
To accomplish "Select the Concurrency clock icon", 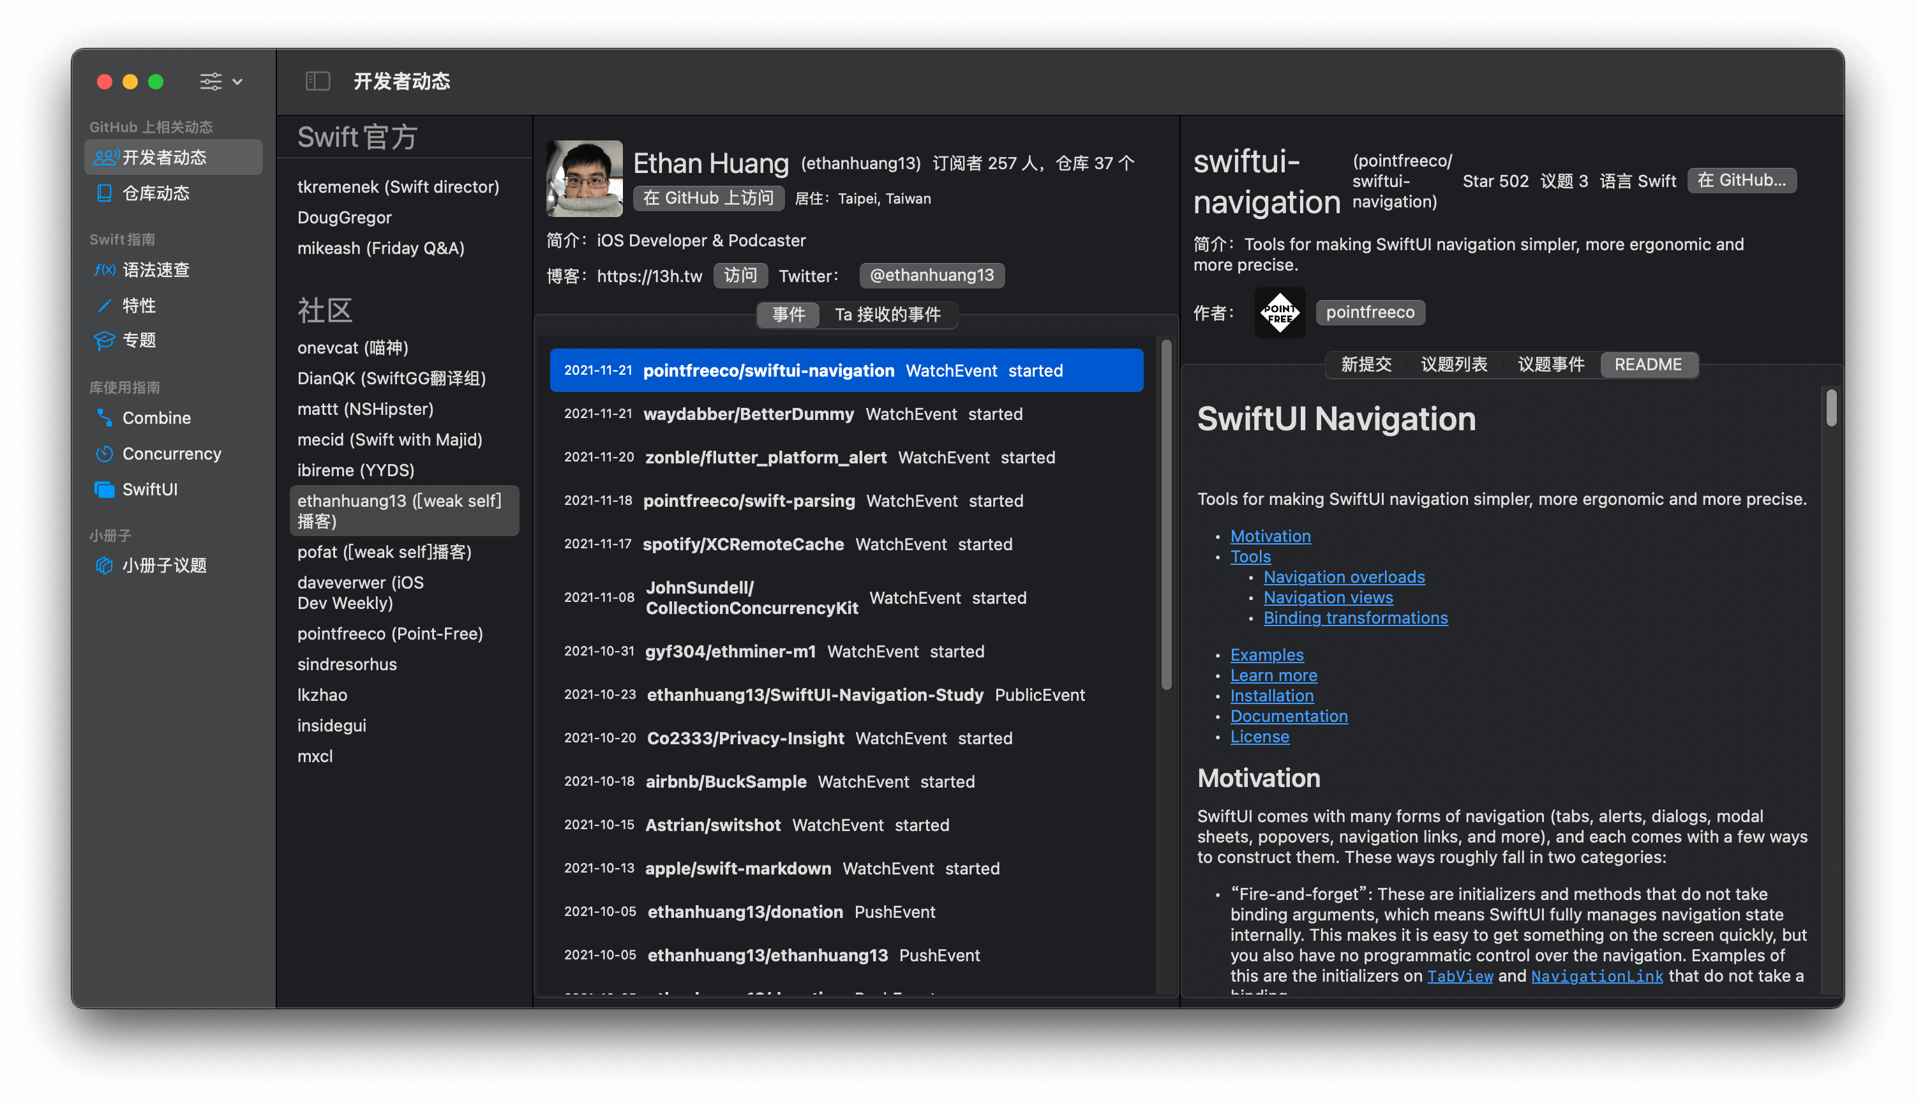I will [105, 453].
